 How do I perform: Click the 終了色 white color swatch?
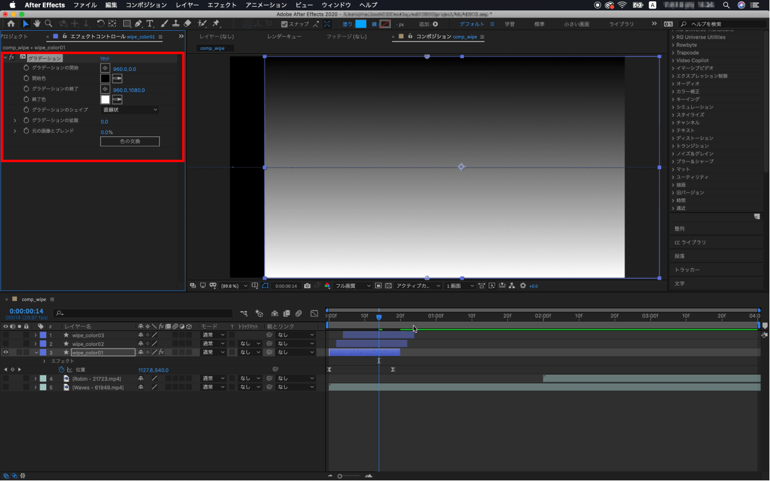point(105,100)
